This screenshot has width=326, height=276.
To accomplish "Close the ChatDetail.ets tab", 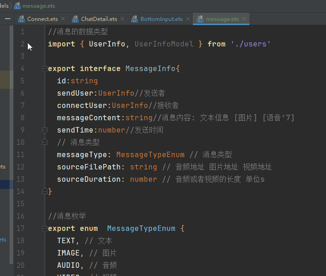I will pyautogui.click(x=122, y=19).
